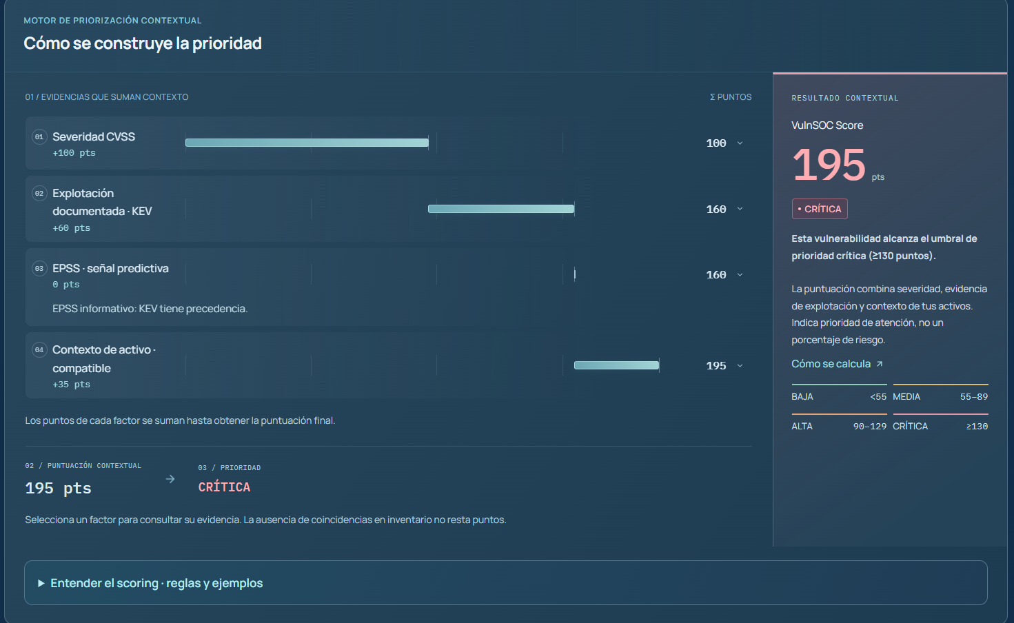This screenshot has width=1014, height=623.
Task: Click the large 195 VulnSOC Score
Action: tap(829, 165)
